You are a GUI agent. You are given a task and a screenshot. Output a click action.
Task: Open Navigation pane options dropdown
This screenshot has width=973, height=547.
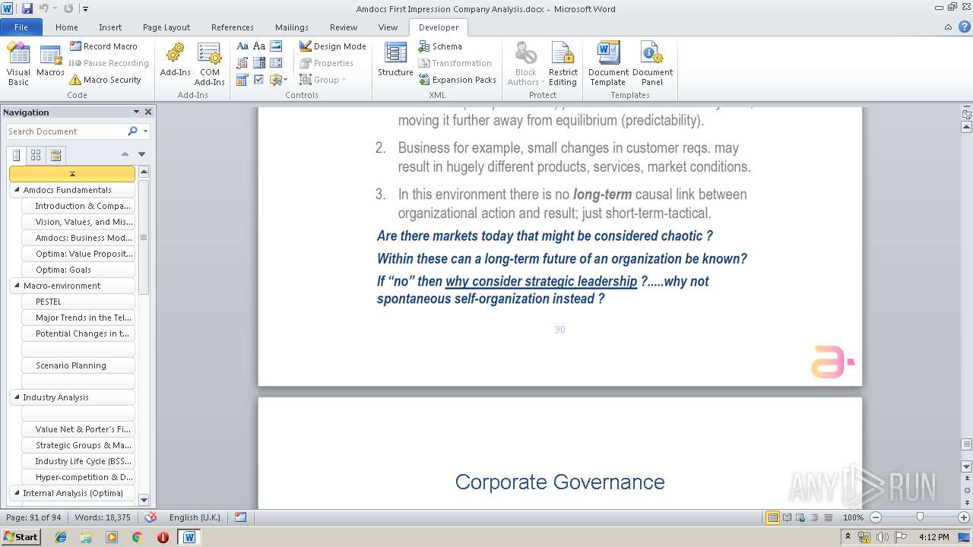pyautogui.click(x=136, y=112)
